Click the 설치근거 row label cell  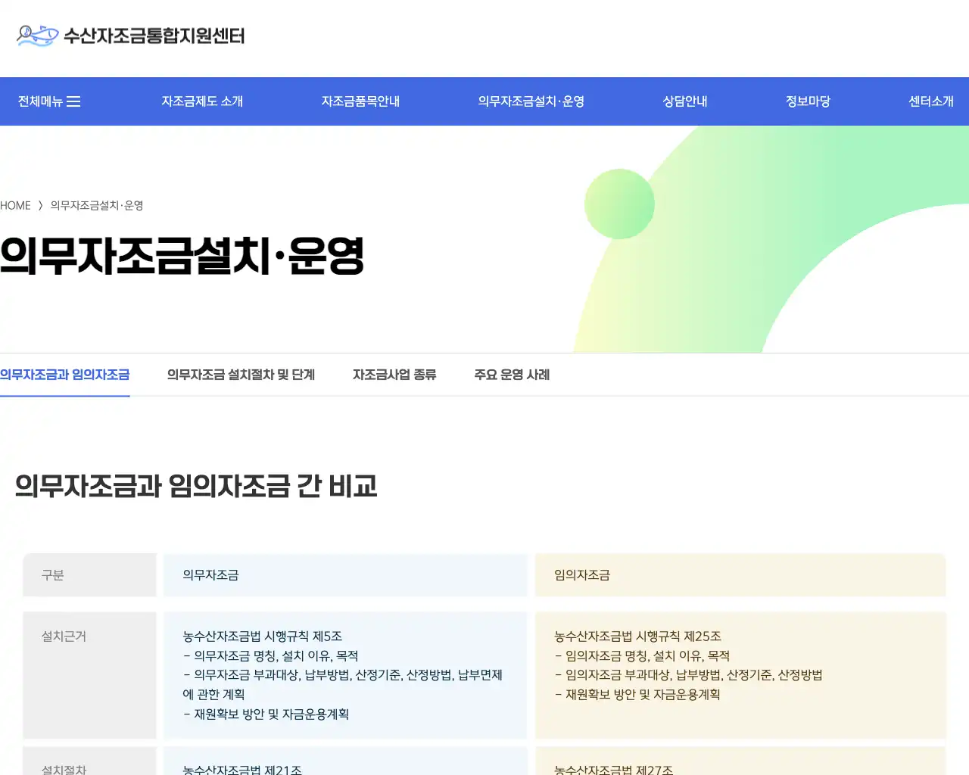(x=89, y=675)
